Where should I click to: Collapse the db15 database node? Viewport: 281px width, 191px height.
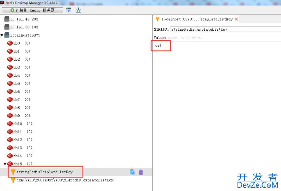[5, 164]
